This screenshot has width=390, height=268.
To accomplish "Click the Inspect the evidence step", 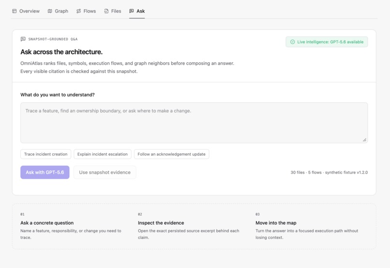I will coord(161,223).
